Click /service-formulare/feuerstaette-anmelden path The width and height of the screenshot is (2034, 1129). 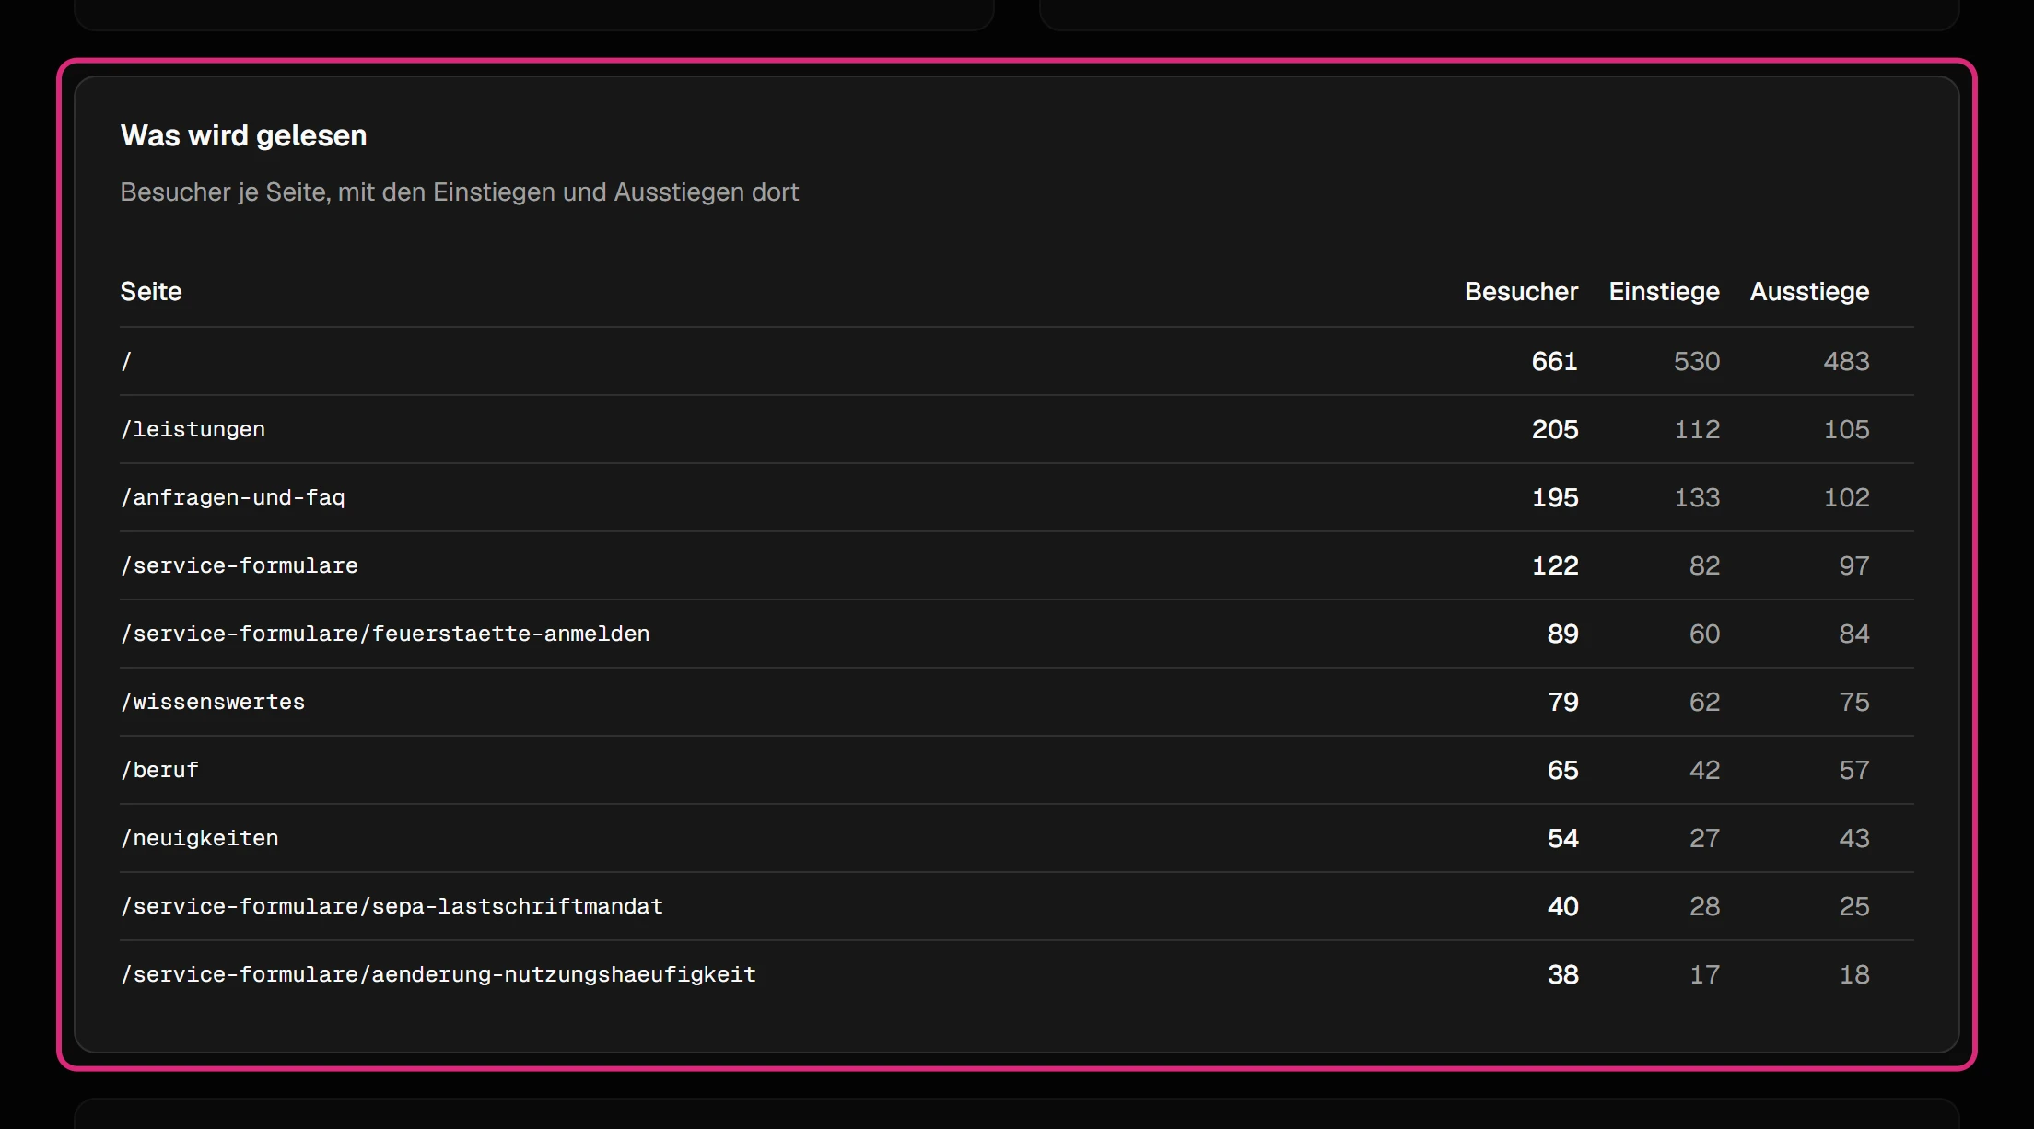click(385, 634)
